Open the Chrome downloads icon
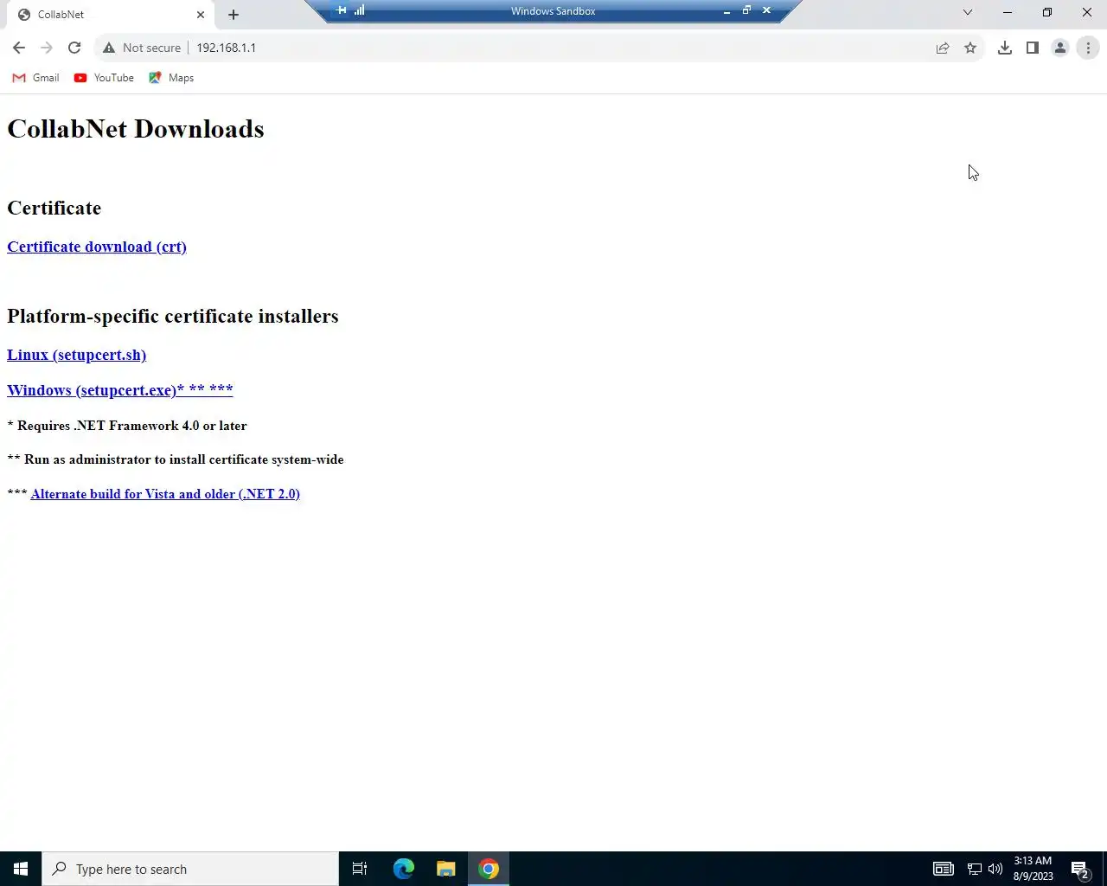The height and width of the screenshot is (886, 1107). point(1005,48)
